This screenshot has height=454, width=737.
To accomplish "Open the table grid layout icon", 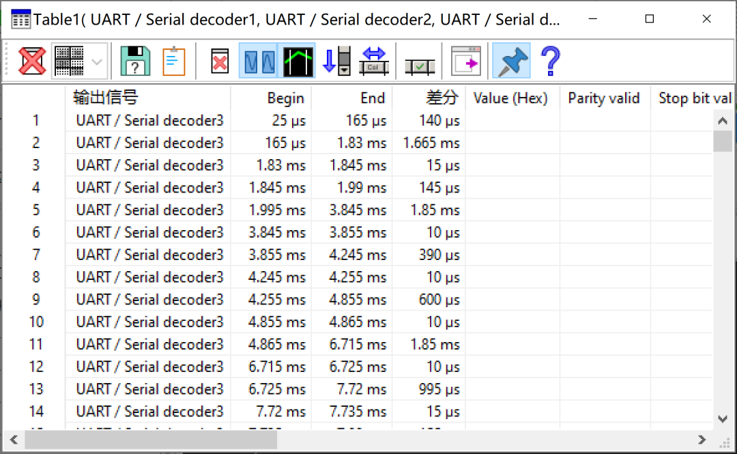I will (x=69, y=61).
